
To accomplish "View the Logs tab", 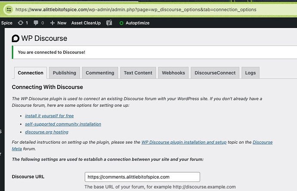I will click(x=251, y=73).
